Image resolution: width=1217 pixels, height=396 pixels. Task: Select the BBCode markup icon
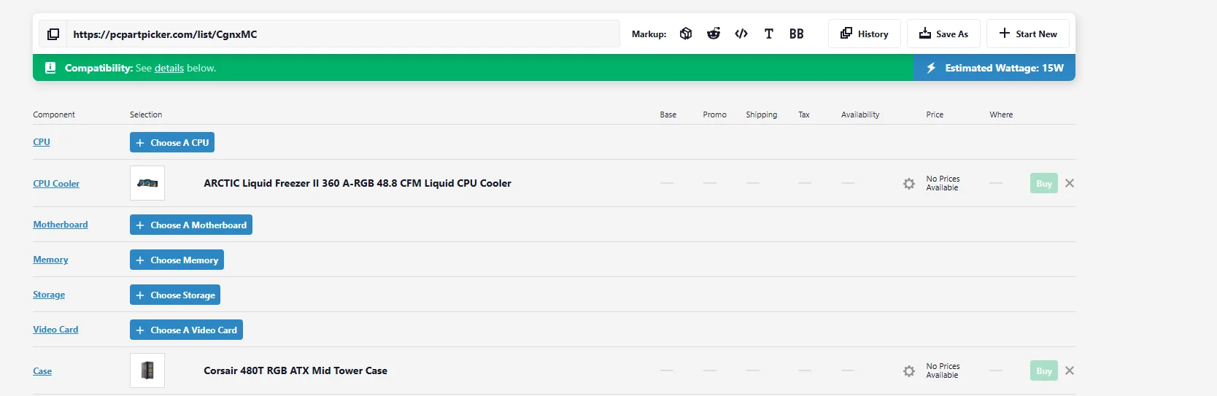(797, 34)
